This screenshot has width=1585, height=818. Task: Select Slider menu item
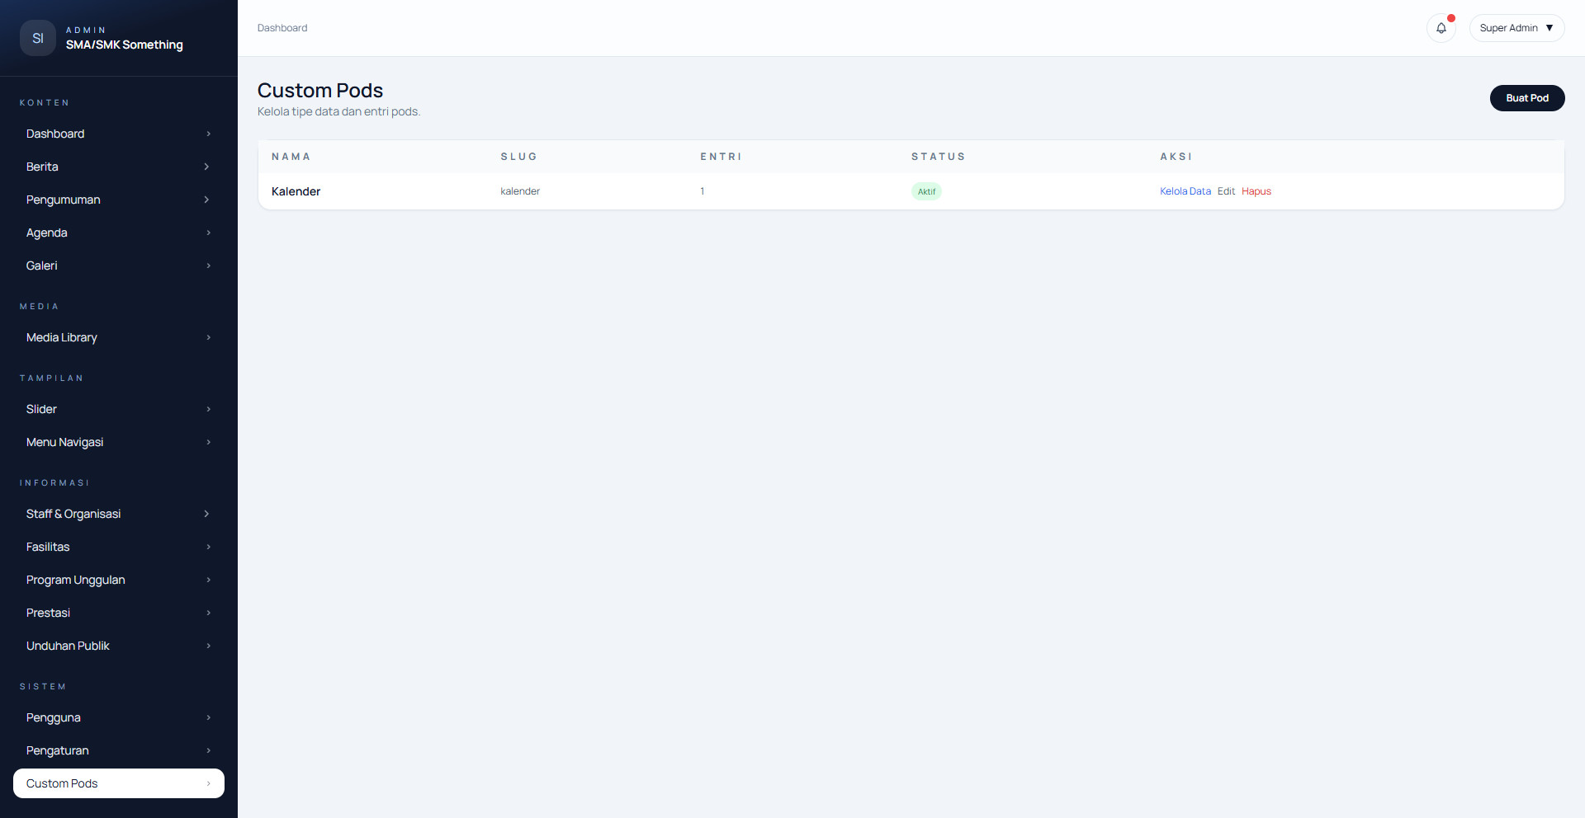pyautogui.click(x=119, y=409)
